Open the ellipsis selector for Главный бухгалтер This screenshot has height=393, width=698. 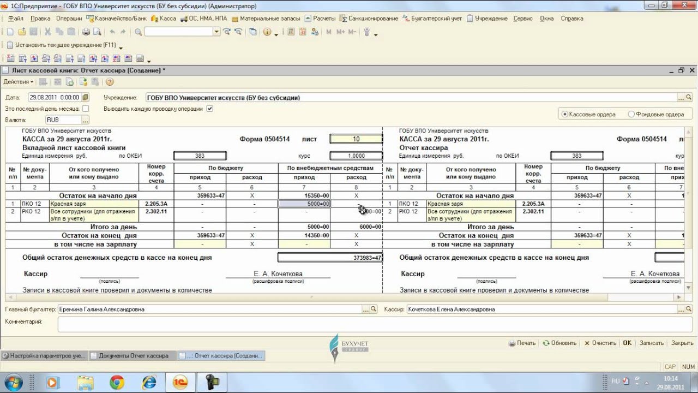coord(366,309)
